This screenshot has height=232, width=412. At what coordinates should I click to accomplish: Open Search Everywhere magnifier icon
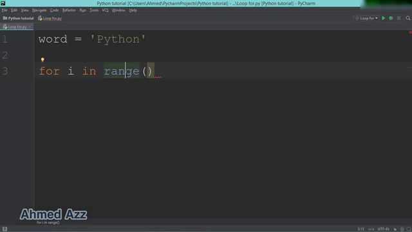click(x=407, y=18)
